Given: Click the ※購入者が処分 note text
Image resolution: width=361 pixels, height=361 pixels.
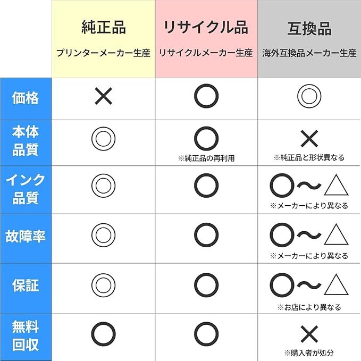Looking at the screenshot, I should [309, 352].
